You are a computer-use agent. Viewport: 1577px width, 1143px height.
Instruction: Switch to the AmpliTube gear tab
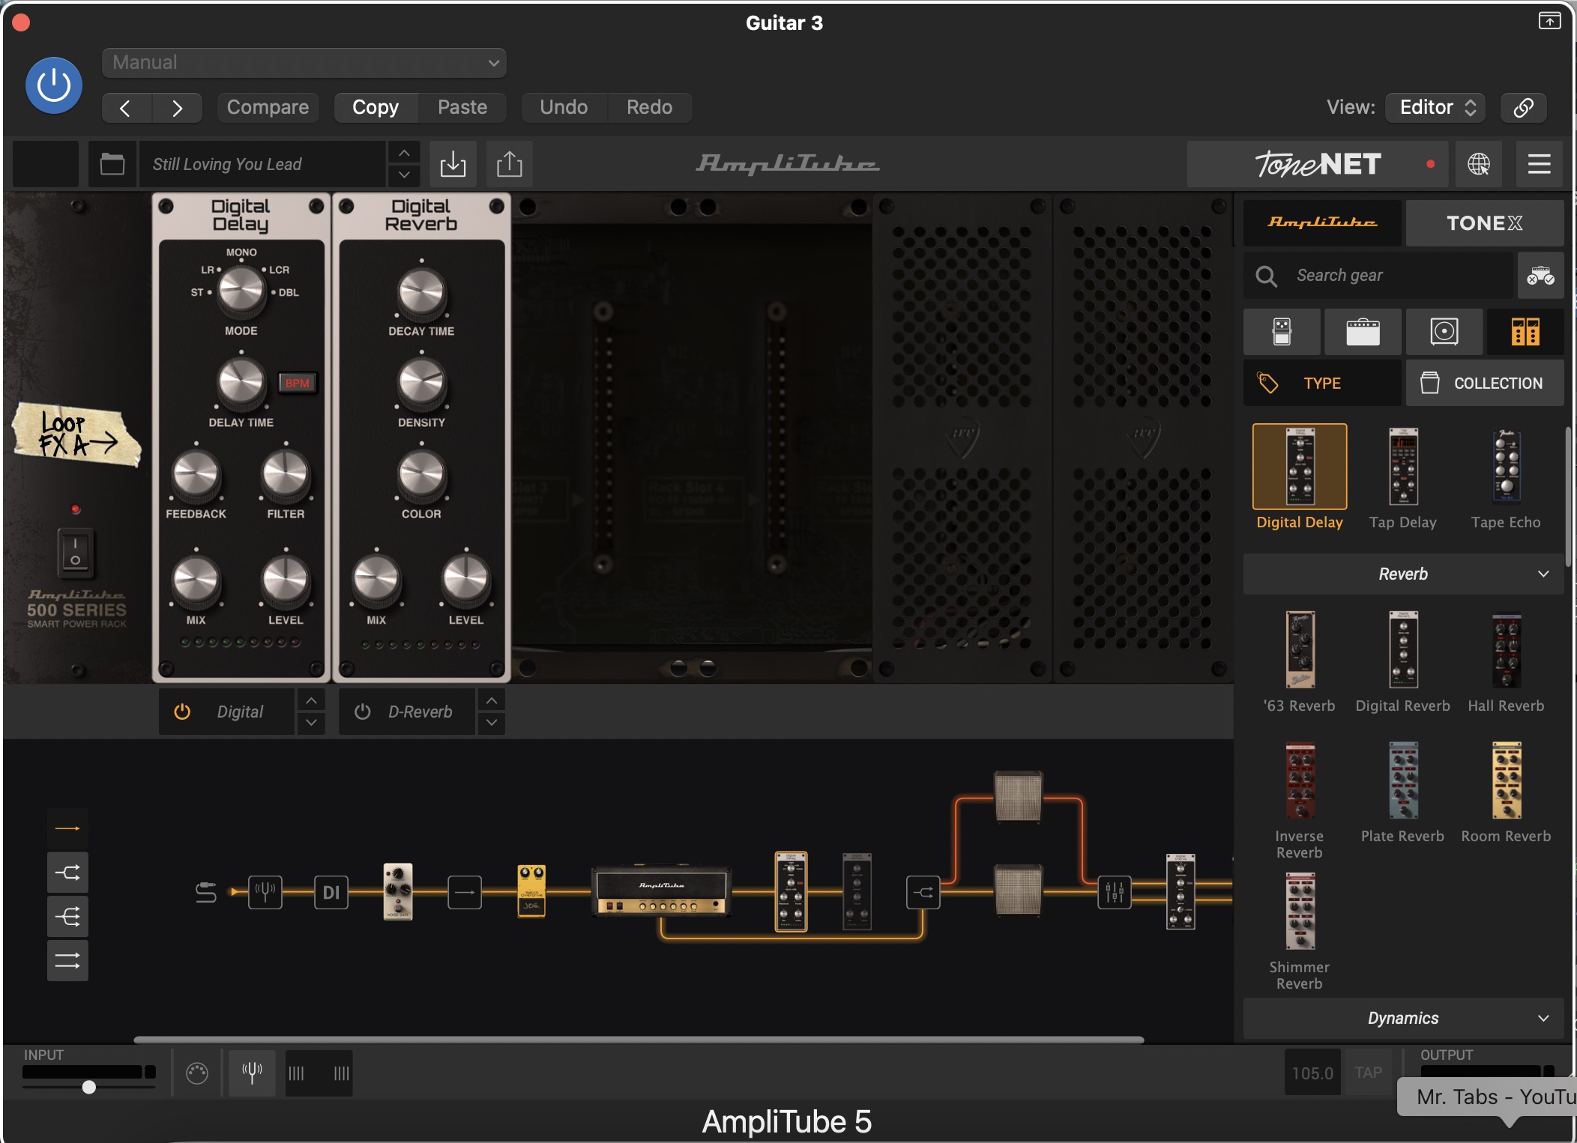click(x=1322, y=222)
